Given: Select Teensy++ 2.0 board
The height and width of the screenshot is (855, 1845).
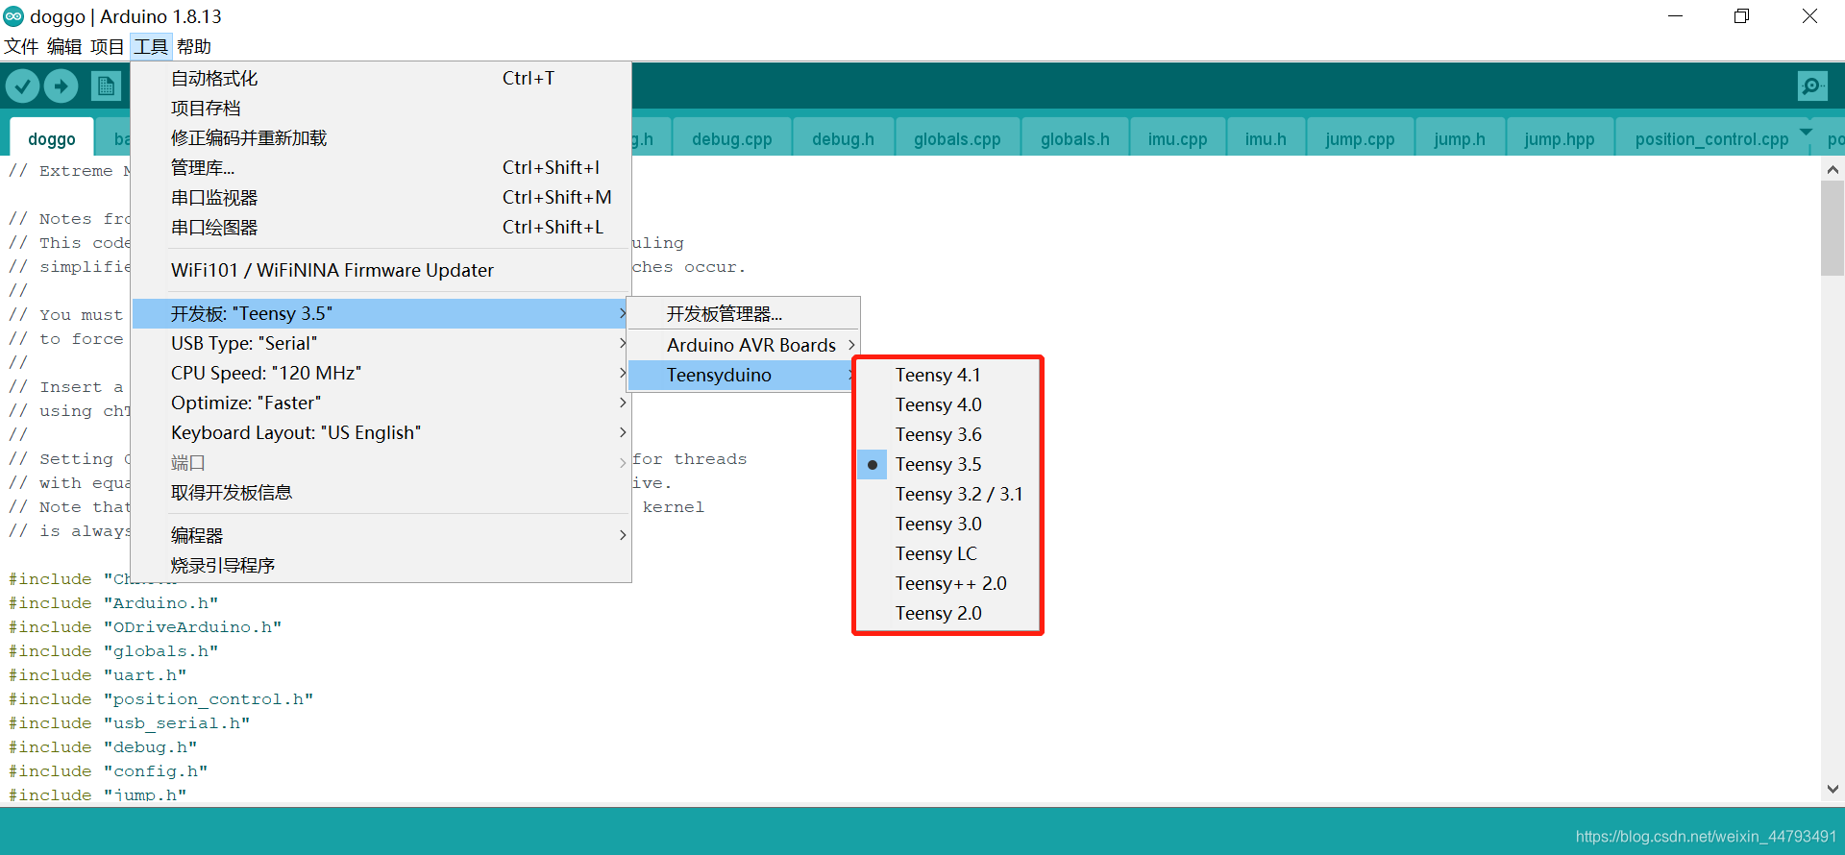Looking at the screenshot, I should click(x=947, y=583).
